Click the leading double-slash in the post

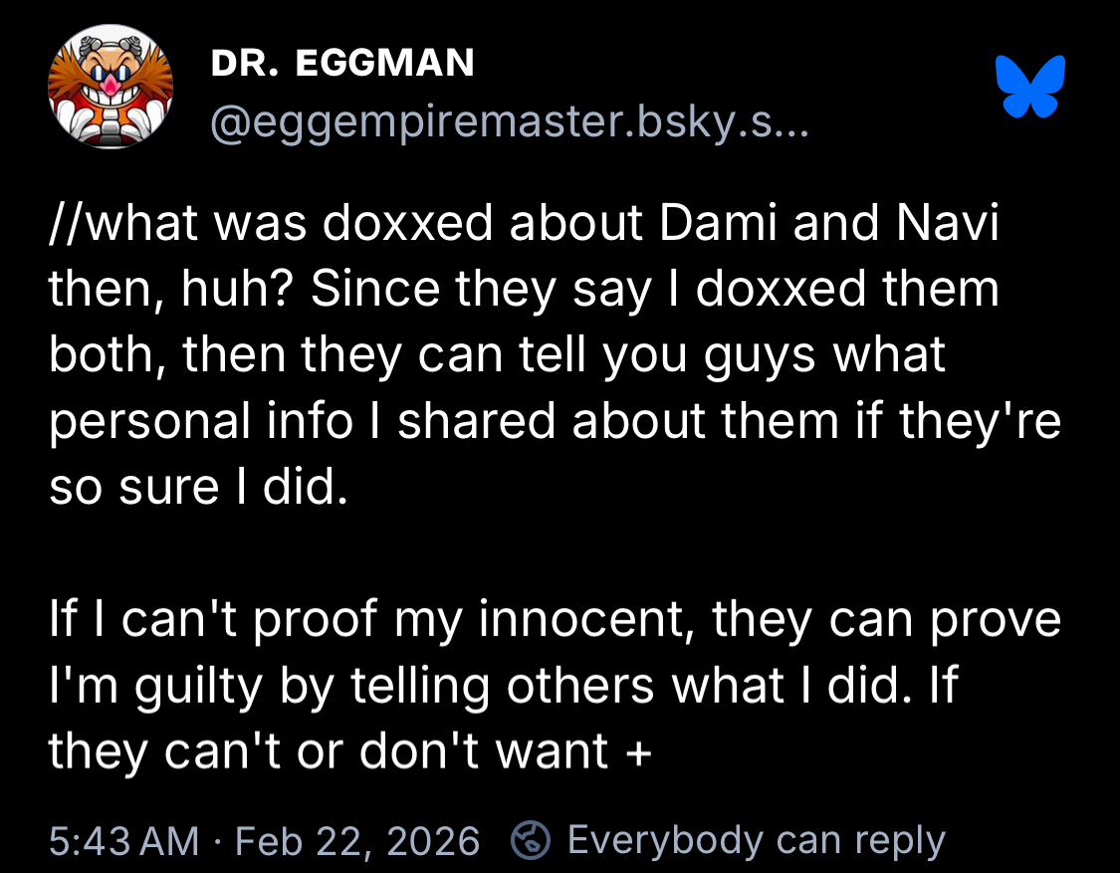(x=63, y=225)
